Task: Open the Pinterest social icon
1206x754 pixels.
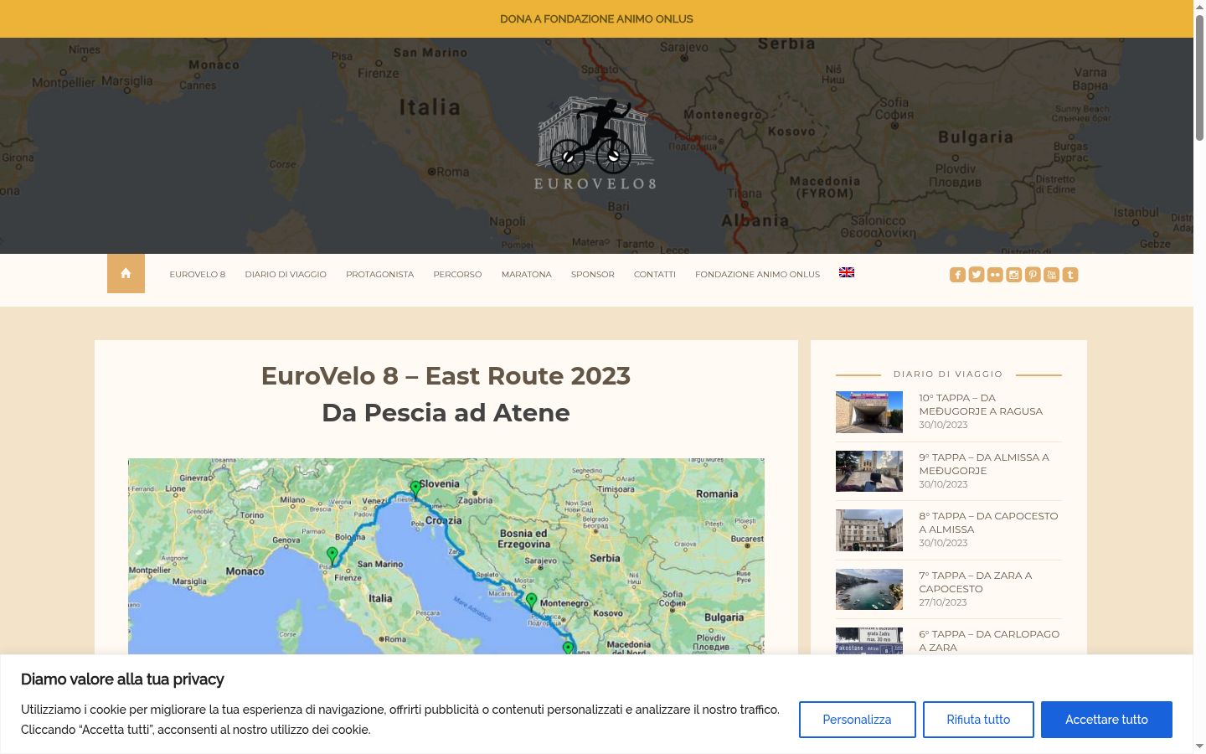Action: click(x=1033, y=275)
